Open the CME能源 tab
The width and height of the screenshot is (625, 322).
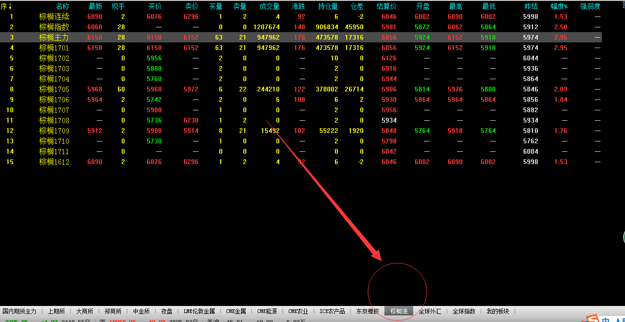pos(267,311)
